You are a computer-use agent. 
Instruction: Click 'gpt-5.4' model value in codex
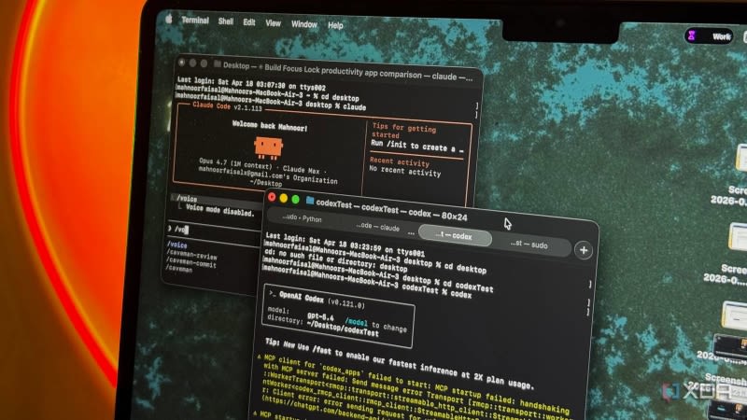320,316
